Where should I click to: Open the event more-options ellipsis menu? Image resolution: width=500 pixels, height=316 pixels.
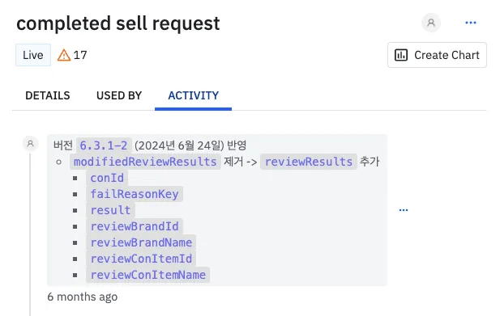coord(470,23)
